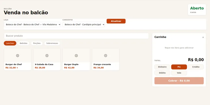
Task: Click the Burger Duplo placeholder image icon
Action: pos(76,56)
